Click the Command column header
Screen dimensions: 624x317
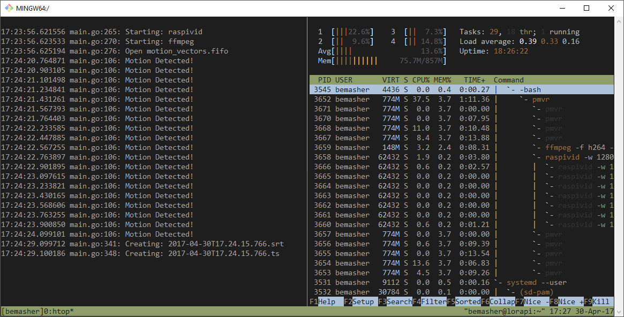click(x=509, y=80)
